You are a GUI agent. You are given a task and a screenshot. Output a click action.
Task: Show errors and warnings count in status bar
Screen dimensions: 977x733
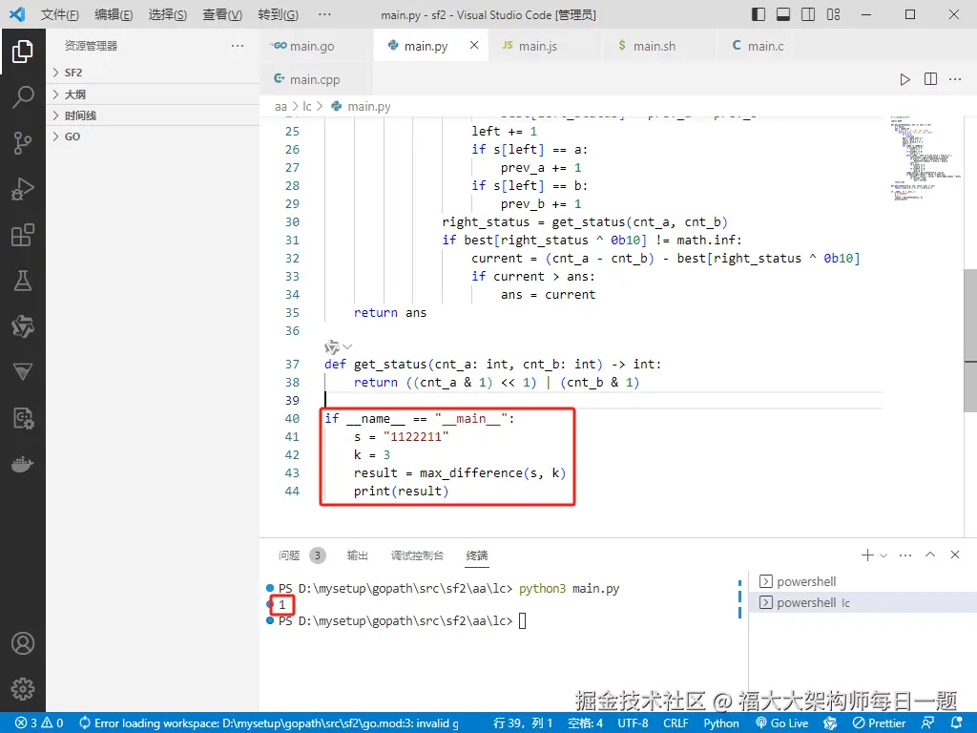point(39,723)
